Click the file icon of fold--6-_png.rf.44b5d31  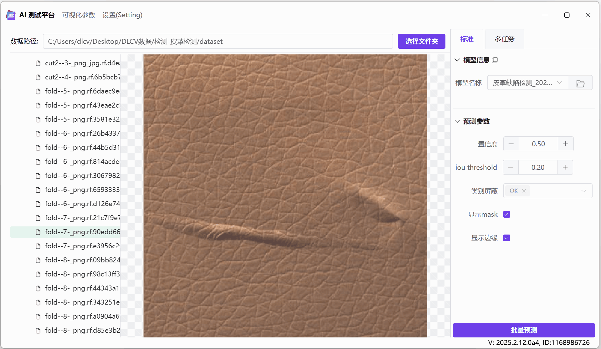(38, 148)
